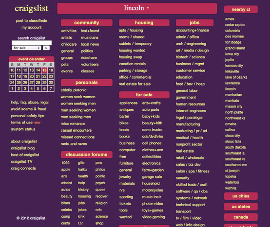Open 'lost+found' under community
The width and height of the screenshot is (270, 227).
[x=90, y=31]
